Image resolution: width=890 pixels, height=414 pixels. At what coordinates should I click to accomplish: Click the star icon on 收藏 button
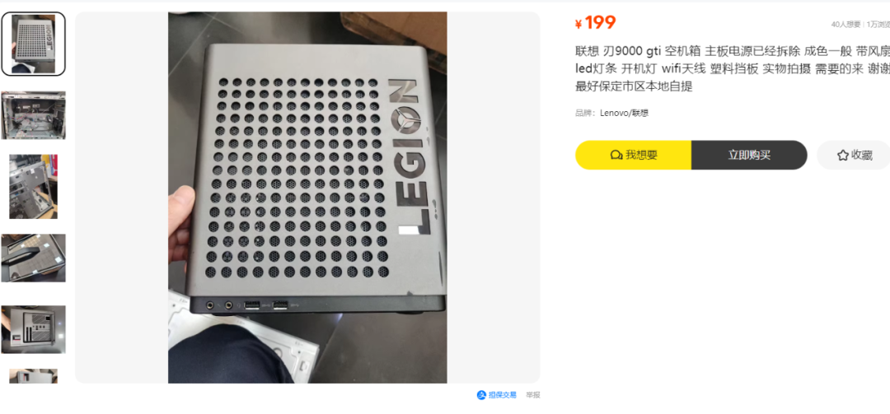[x=842, y=155]
